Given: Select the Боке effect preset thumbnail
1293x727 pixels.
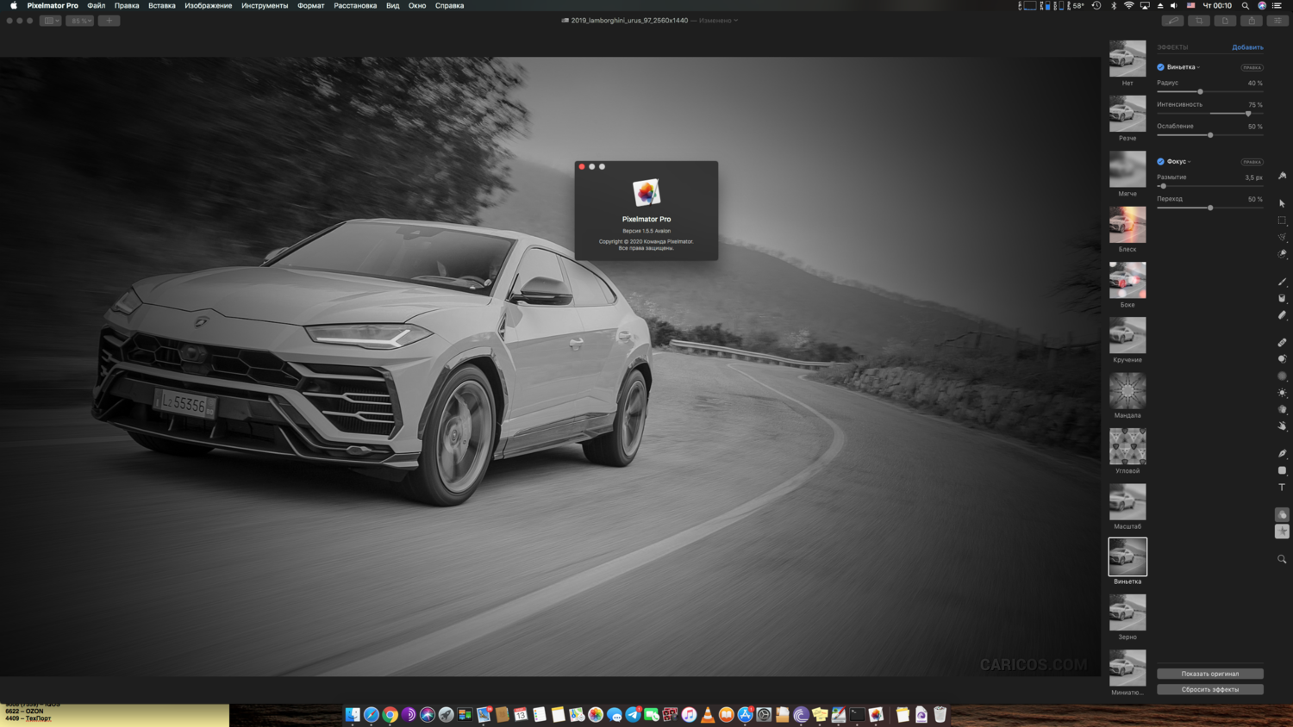Looking at the screenshot, I should [x=1127, y=280].
